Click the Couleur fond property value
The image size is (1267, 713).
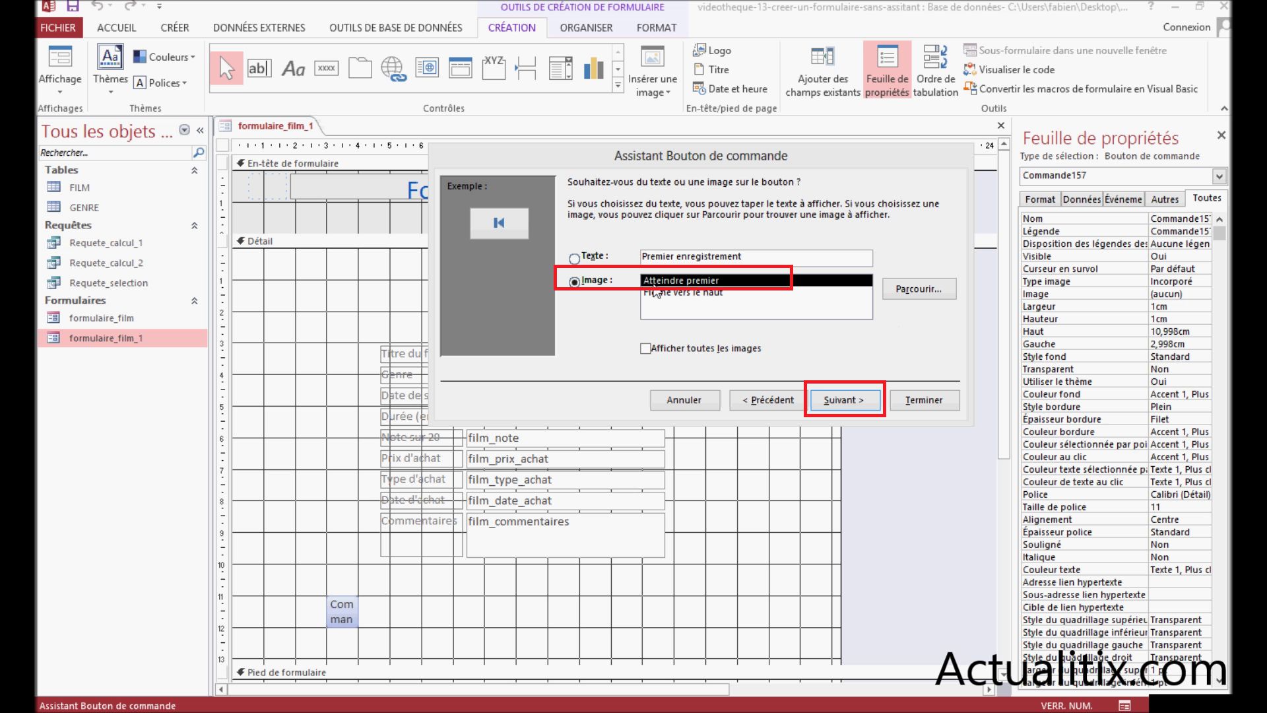(x=1179, y=394)
